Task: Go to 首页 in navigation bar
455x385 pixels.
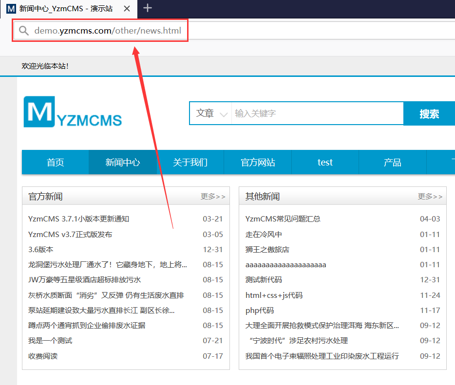Action: 55,163
